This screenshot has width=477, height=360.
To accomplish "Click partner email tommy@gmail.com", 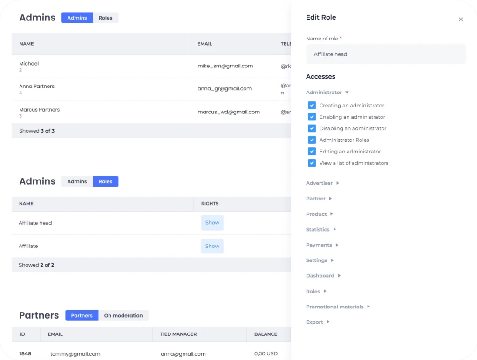I will pyautogui.click(x=75, y=354).
